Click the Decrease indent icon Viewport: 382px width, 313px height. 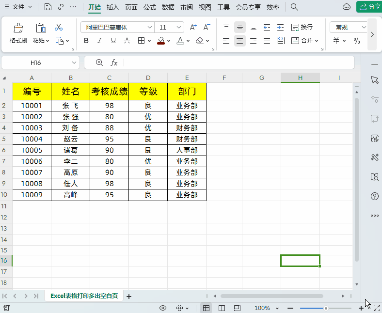pyautogui.click(x=267, y=27)
